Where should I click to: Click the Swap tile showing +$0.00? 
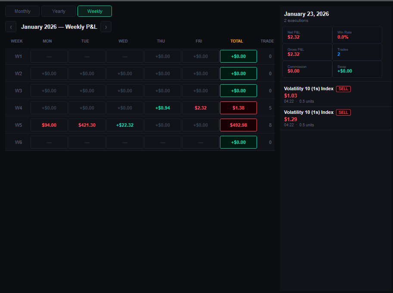click(357, 69)
